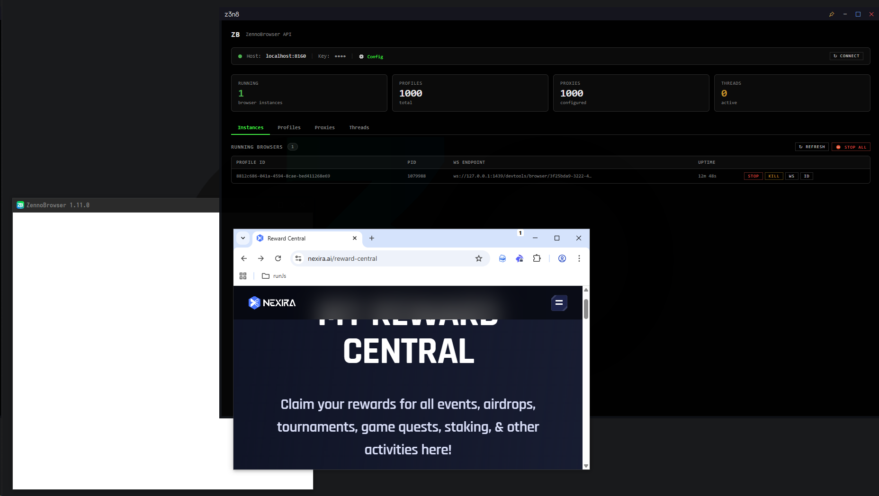Click the green connection status dot
The image size is (879, 496).
(x=240, y=56)
